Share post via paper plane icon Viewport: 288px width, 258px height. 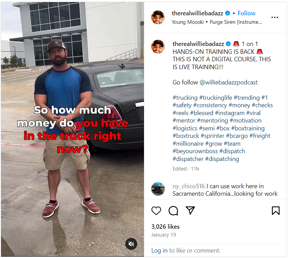191,211
